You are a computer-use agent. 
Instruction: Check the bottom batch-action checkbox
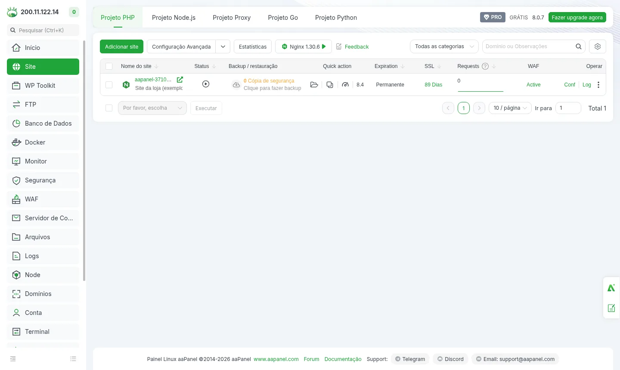pos(109,108)
